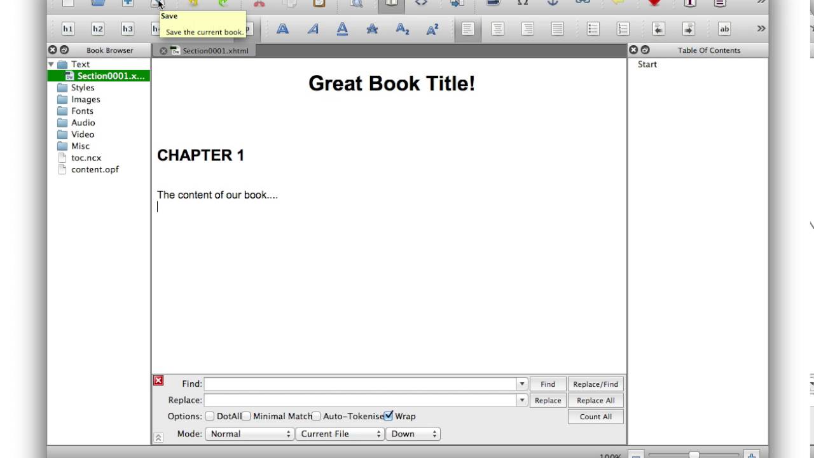Click the Replace All button
The height and width of the screenshot is (458, 814).
tap(595, 401)
